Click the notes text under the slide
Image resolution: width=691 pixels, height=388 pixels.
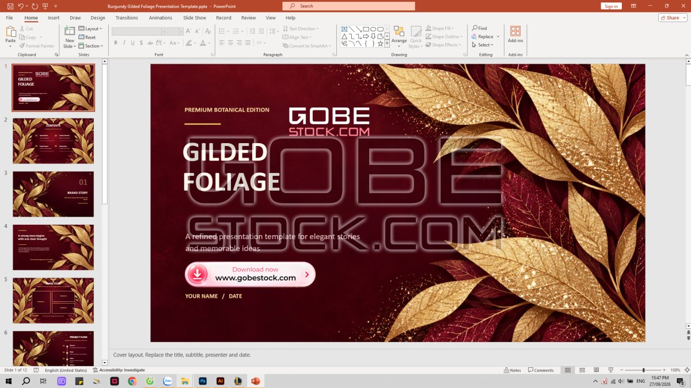pyautogui.click(x=182, y=355)
